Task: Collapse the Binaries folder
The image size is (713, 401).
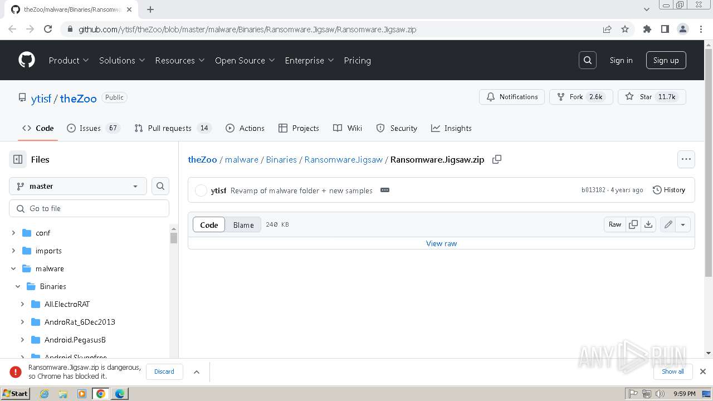Action: click(x=18, y=286)
